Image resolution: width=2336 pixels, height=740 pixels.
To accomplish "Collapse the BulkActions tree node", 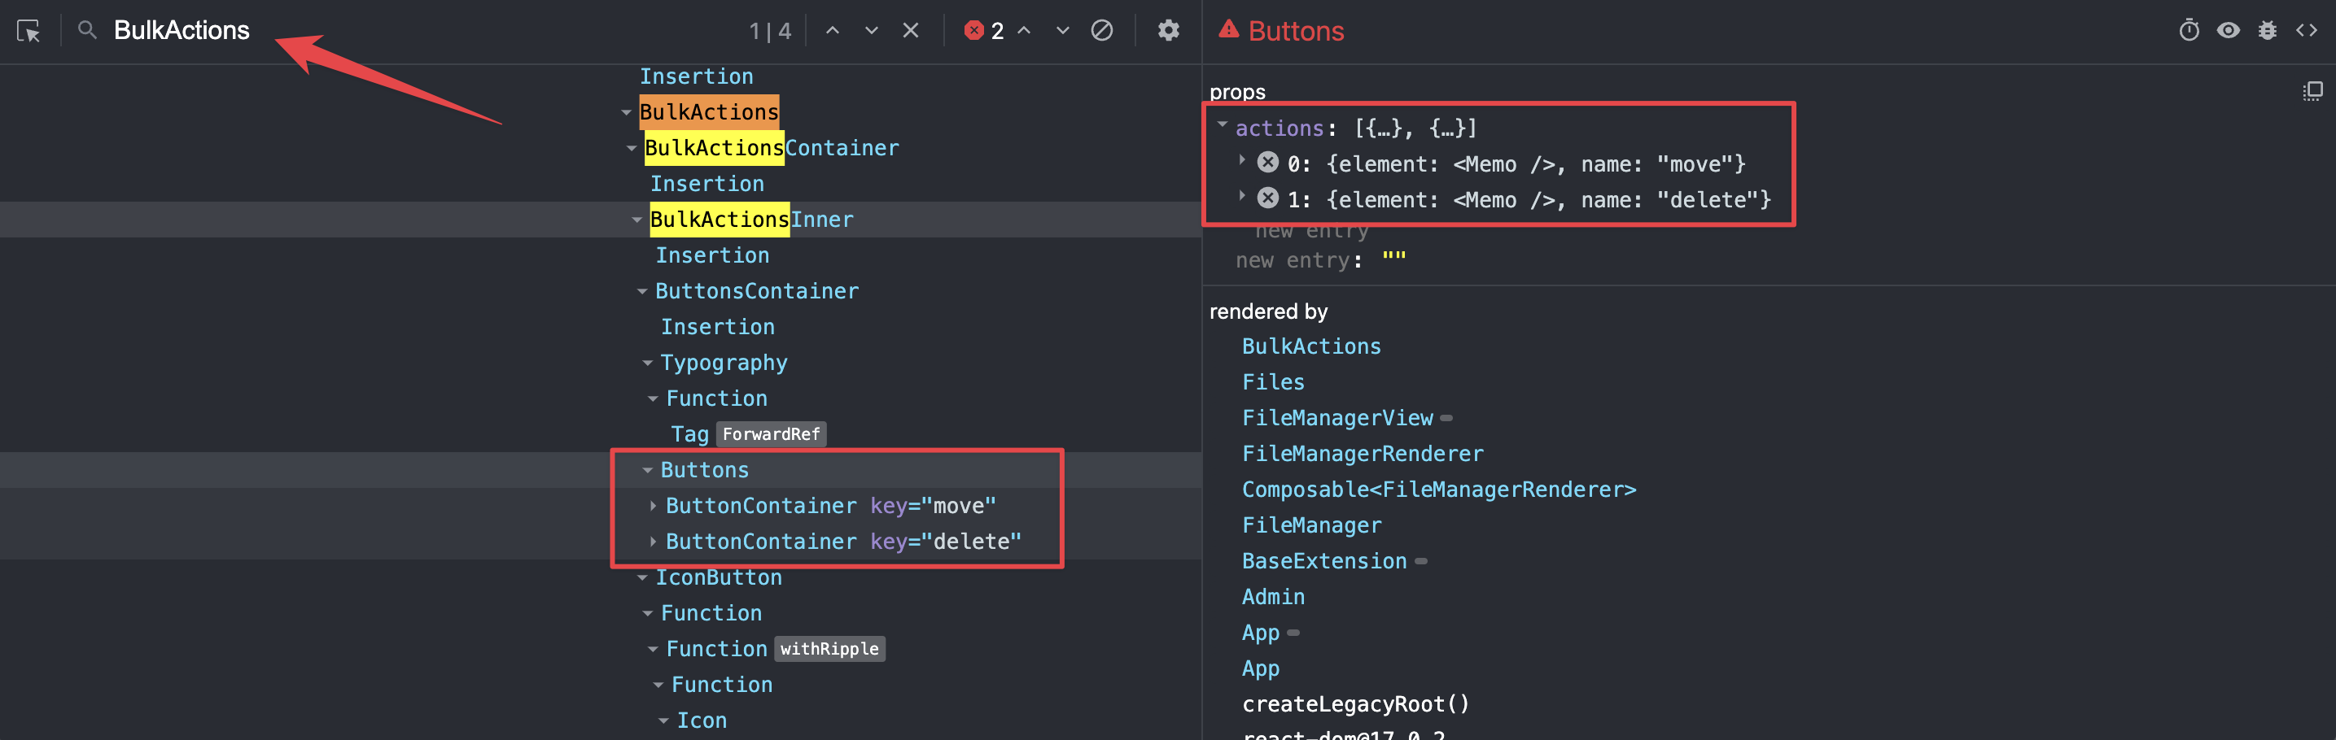I will pos(626,112).
